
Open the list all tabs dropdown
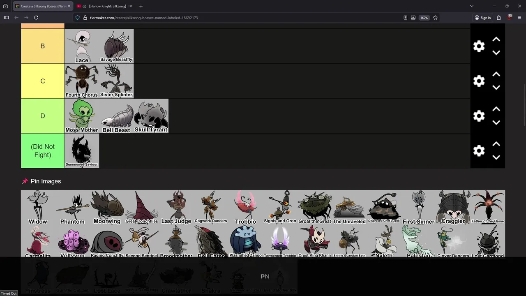(x=471, y=6)
